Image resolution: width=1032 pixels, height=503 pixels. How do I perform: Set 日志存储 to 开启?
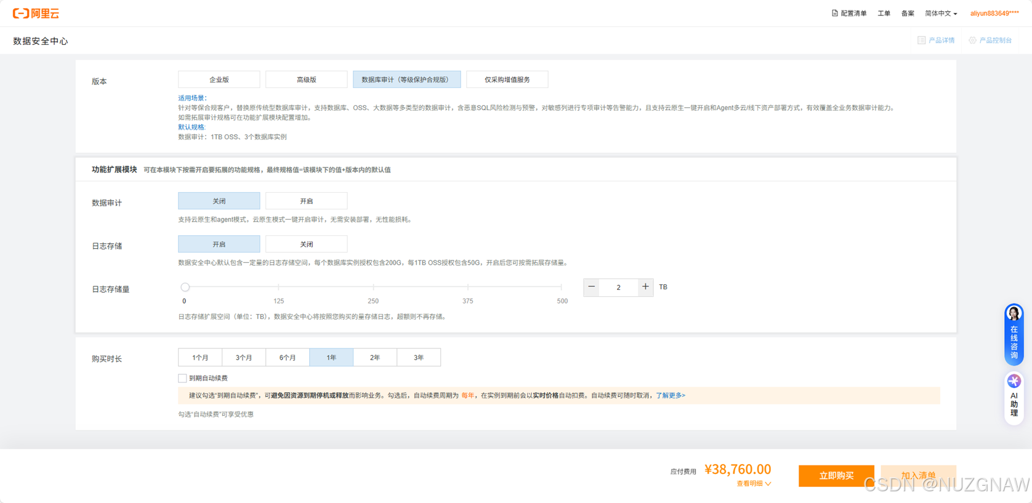[x=219, y=244]
